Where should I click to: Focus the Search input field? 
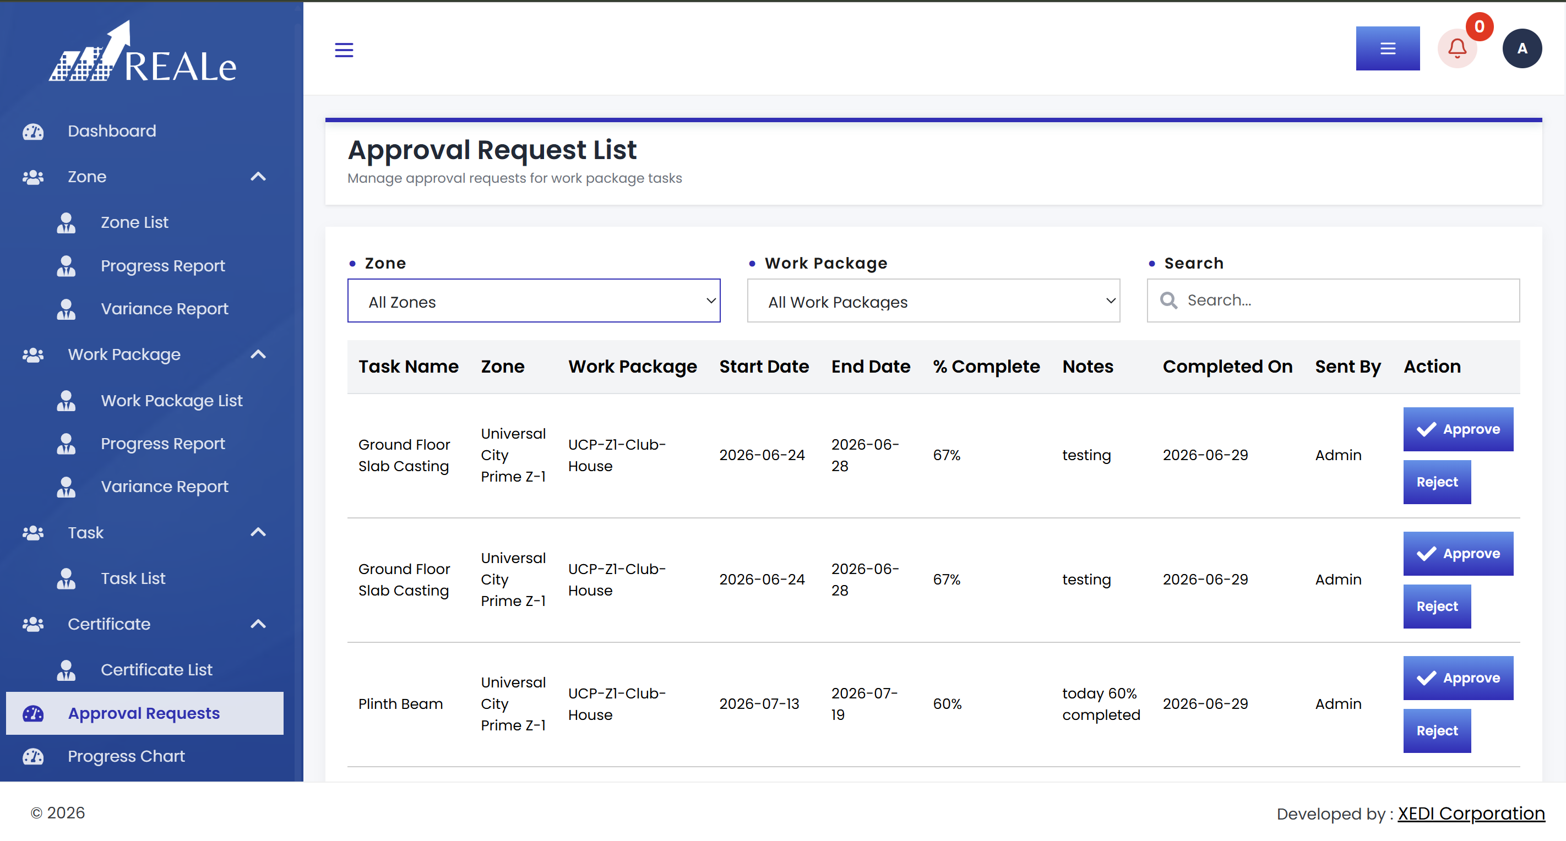pos(1333,301)
